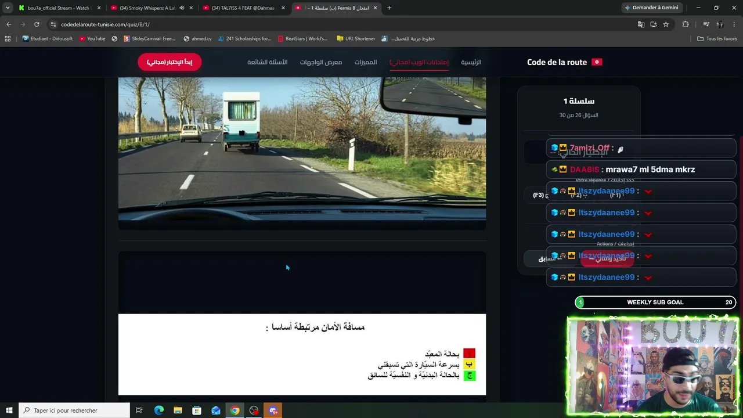Click the red إبدأ الإختبار (مجاني) button

tap(169, 62)
